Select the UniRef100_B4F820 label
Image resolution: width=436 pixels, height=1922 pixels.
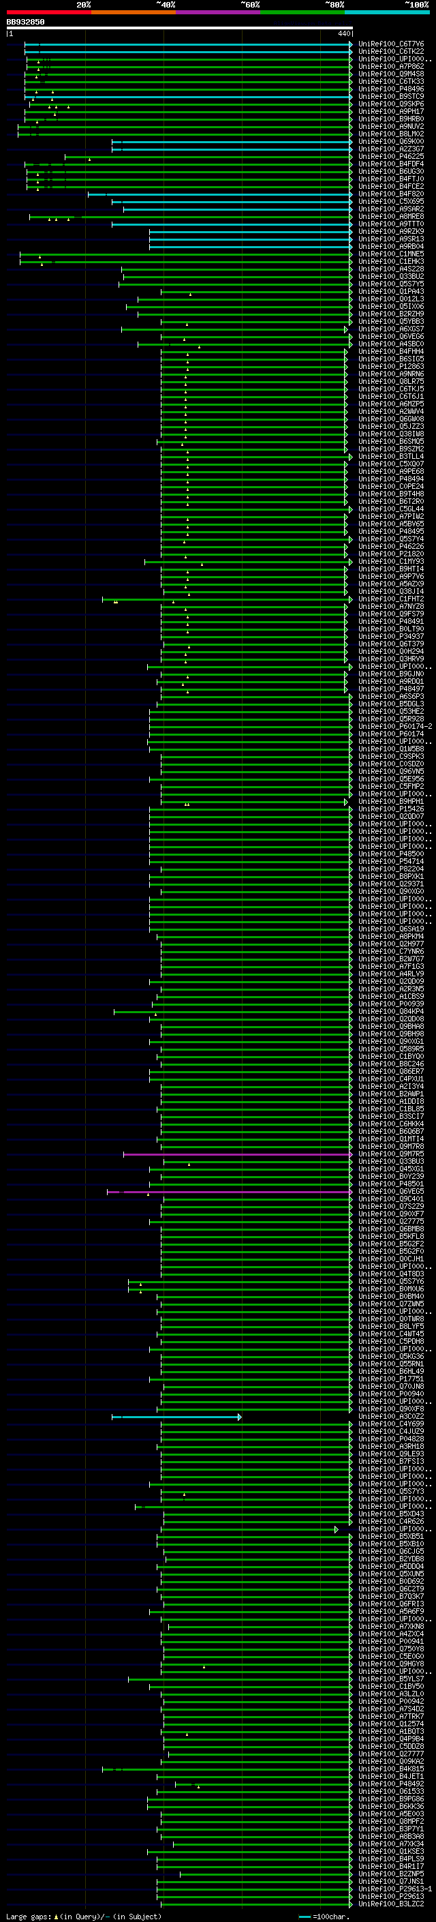(390, 194)
